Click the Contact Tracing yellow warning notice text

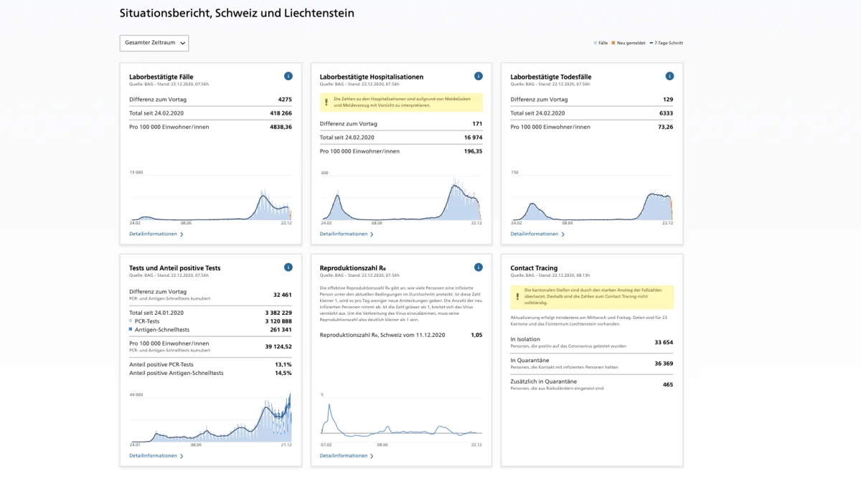(594, 296)
